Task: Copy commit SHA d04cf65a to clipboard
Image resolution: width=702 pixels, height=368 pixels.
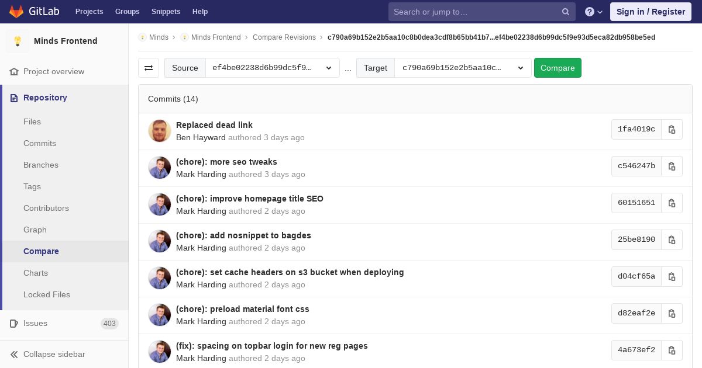Action: pyautogui.click(x=672, y=276)
